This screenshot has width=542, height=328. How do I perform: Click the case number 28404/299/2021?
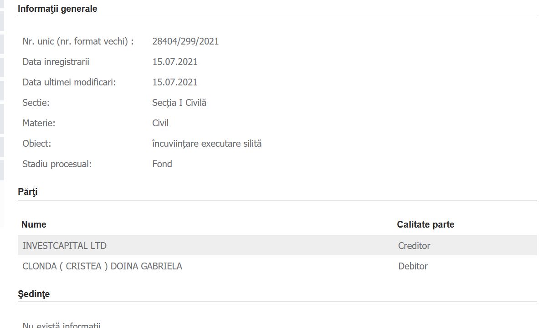pyautogui.click(x=185, y=41)
